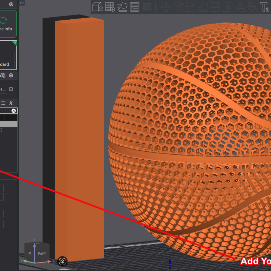Click the Add object cube icon
Screen dimensions: 271x271
[x=98, y=7]
